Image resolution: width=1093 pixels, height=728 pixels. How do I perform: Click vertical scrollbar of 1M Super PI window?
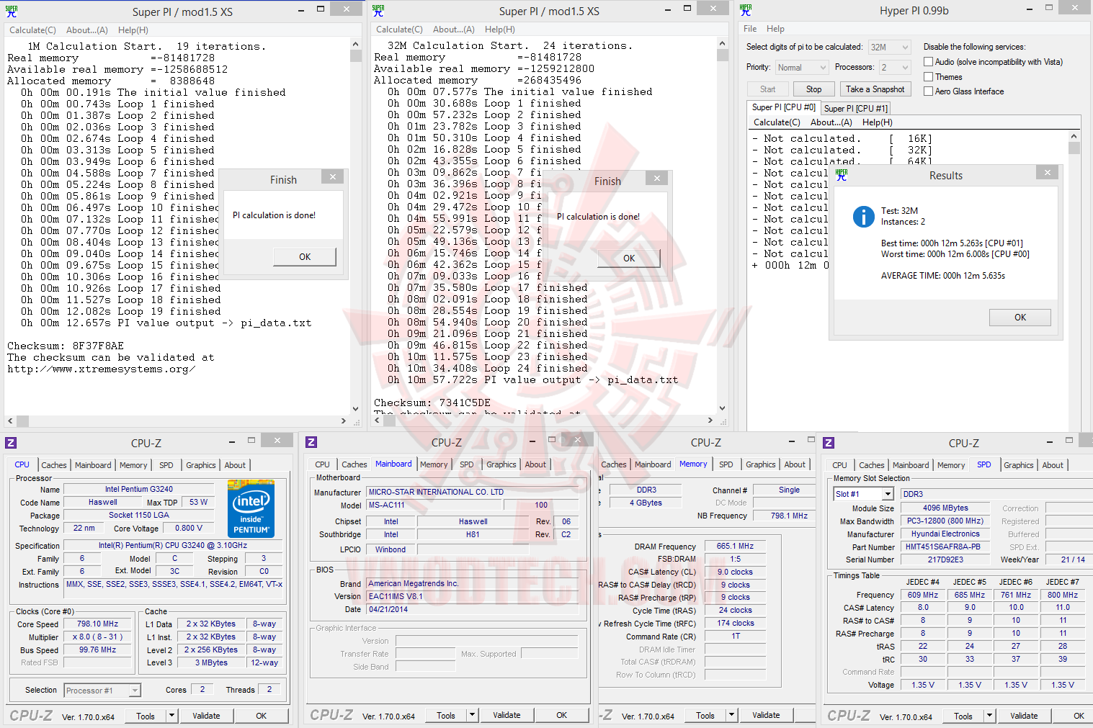tap(355, 225)
